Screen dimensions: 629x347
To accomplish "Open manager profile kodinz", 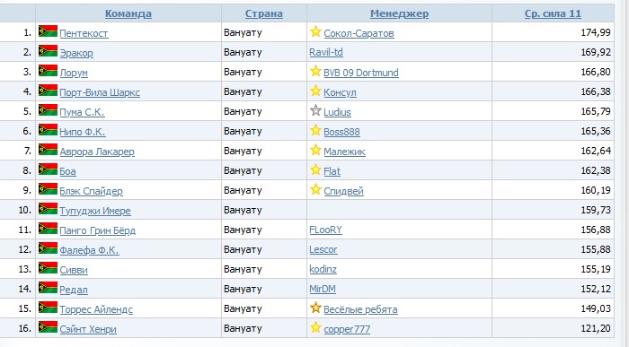I will click(323, 269).
